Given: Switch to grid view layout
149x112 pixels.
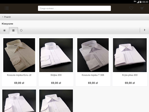Looking at the screenshot, I should [13, 30].
